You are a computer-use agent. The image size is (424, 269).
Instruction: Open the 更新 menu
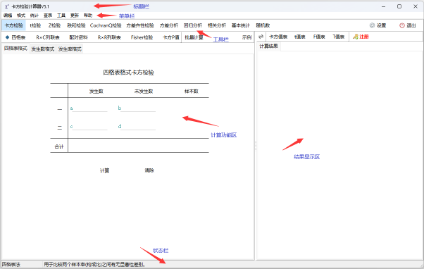click(75, 15)
